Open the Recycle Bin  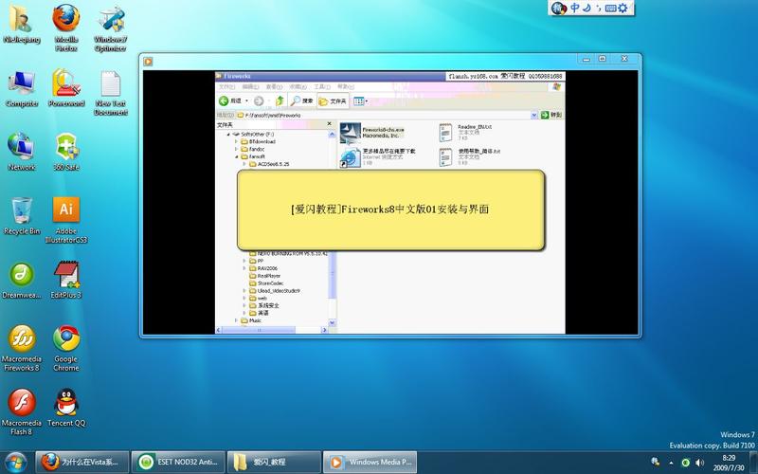point(22,216)
